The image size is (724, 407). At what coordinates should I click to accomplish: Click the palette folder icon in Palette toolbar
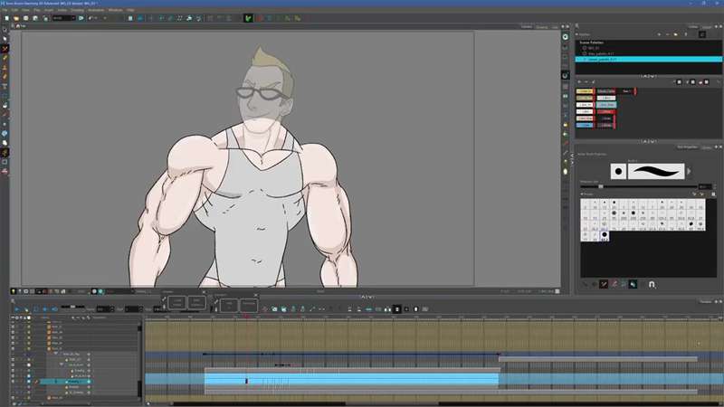point(676,34)
